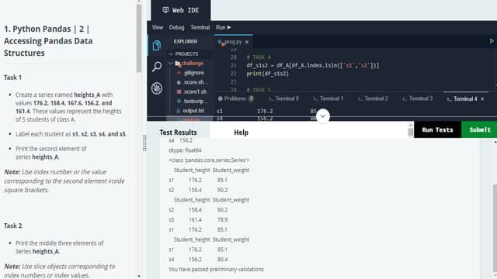Click the Task 1 heading
This screenshot has width=497, height=279.
point(12,77)
